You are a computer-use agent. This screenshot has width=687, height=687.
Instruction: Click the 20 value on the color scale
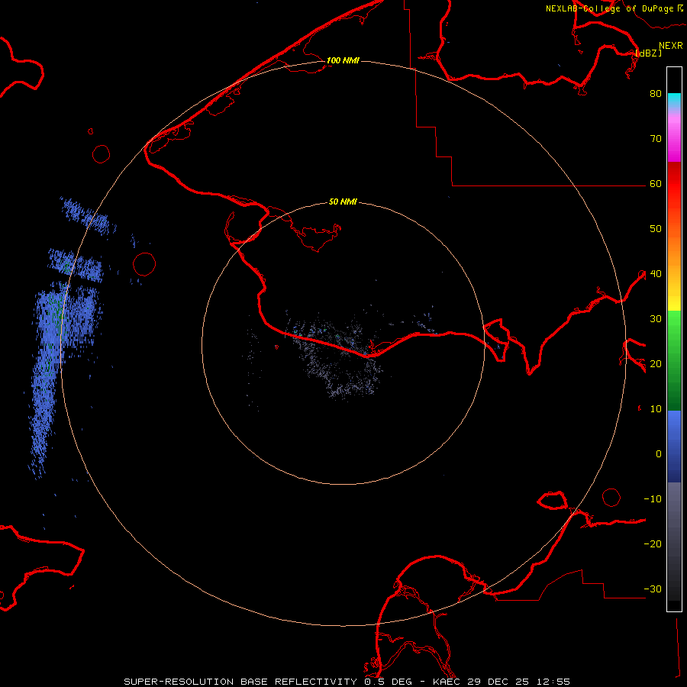pyautogui.click(x=656, y=363)
